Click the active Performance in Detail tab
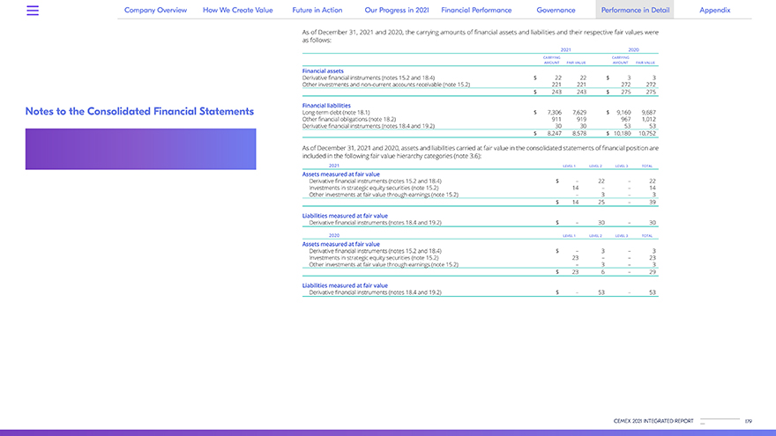This screenshot has width=776, height=436. point(634,10)
